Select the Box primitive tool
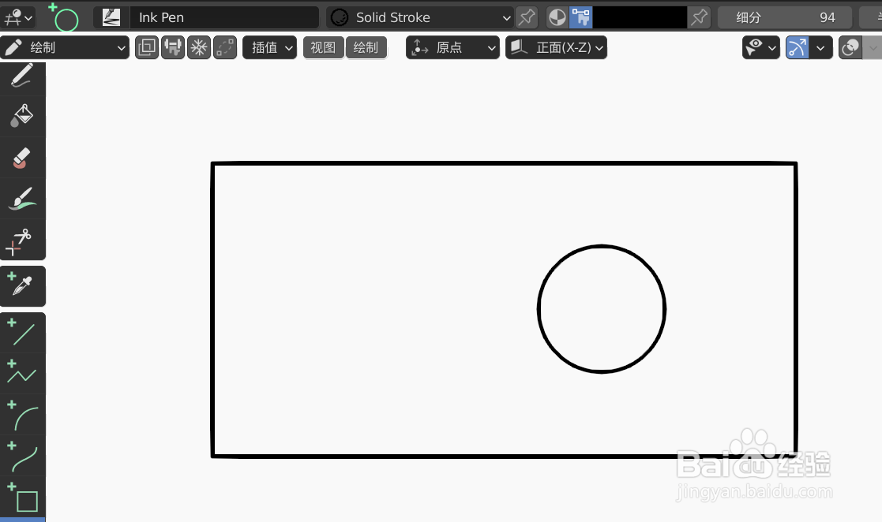This screenshot has width=882, height=522. pyautogui.click(x=22, y=497)
